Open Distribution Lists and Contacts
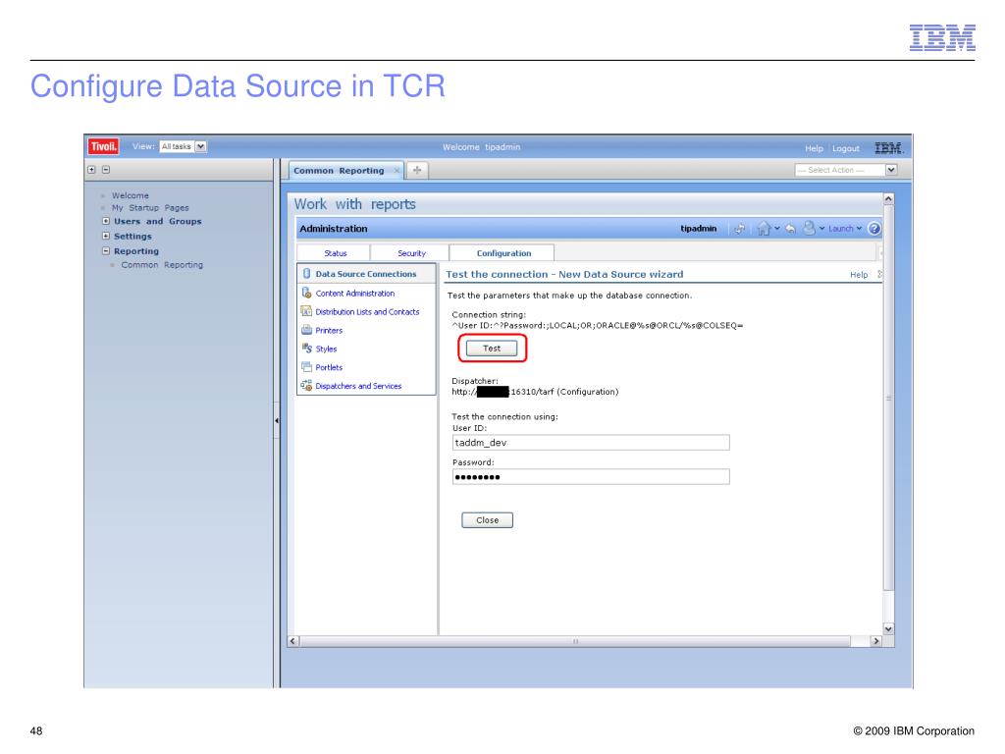The image size is (1005, 754). (x=367, y=311)
